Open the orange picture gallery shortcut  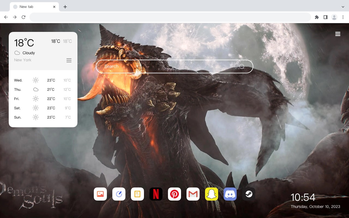pyautogui.click(x=100, y=194)
